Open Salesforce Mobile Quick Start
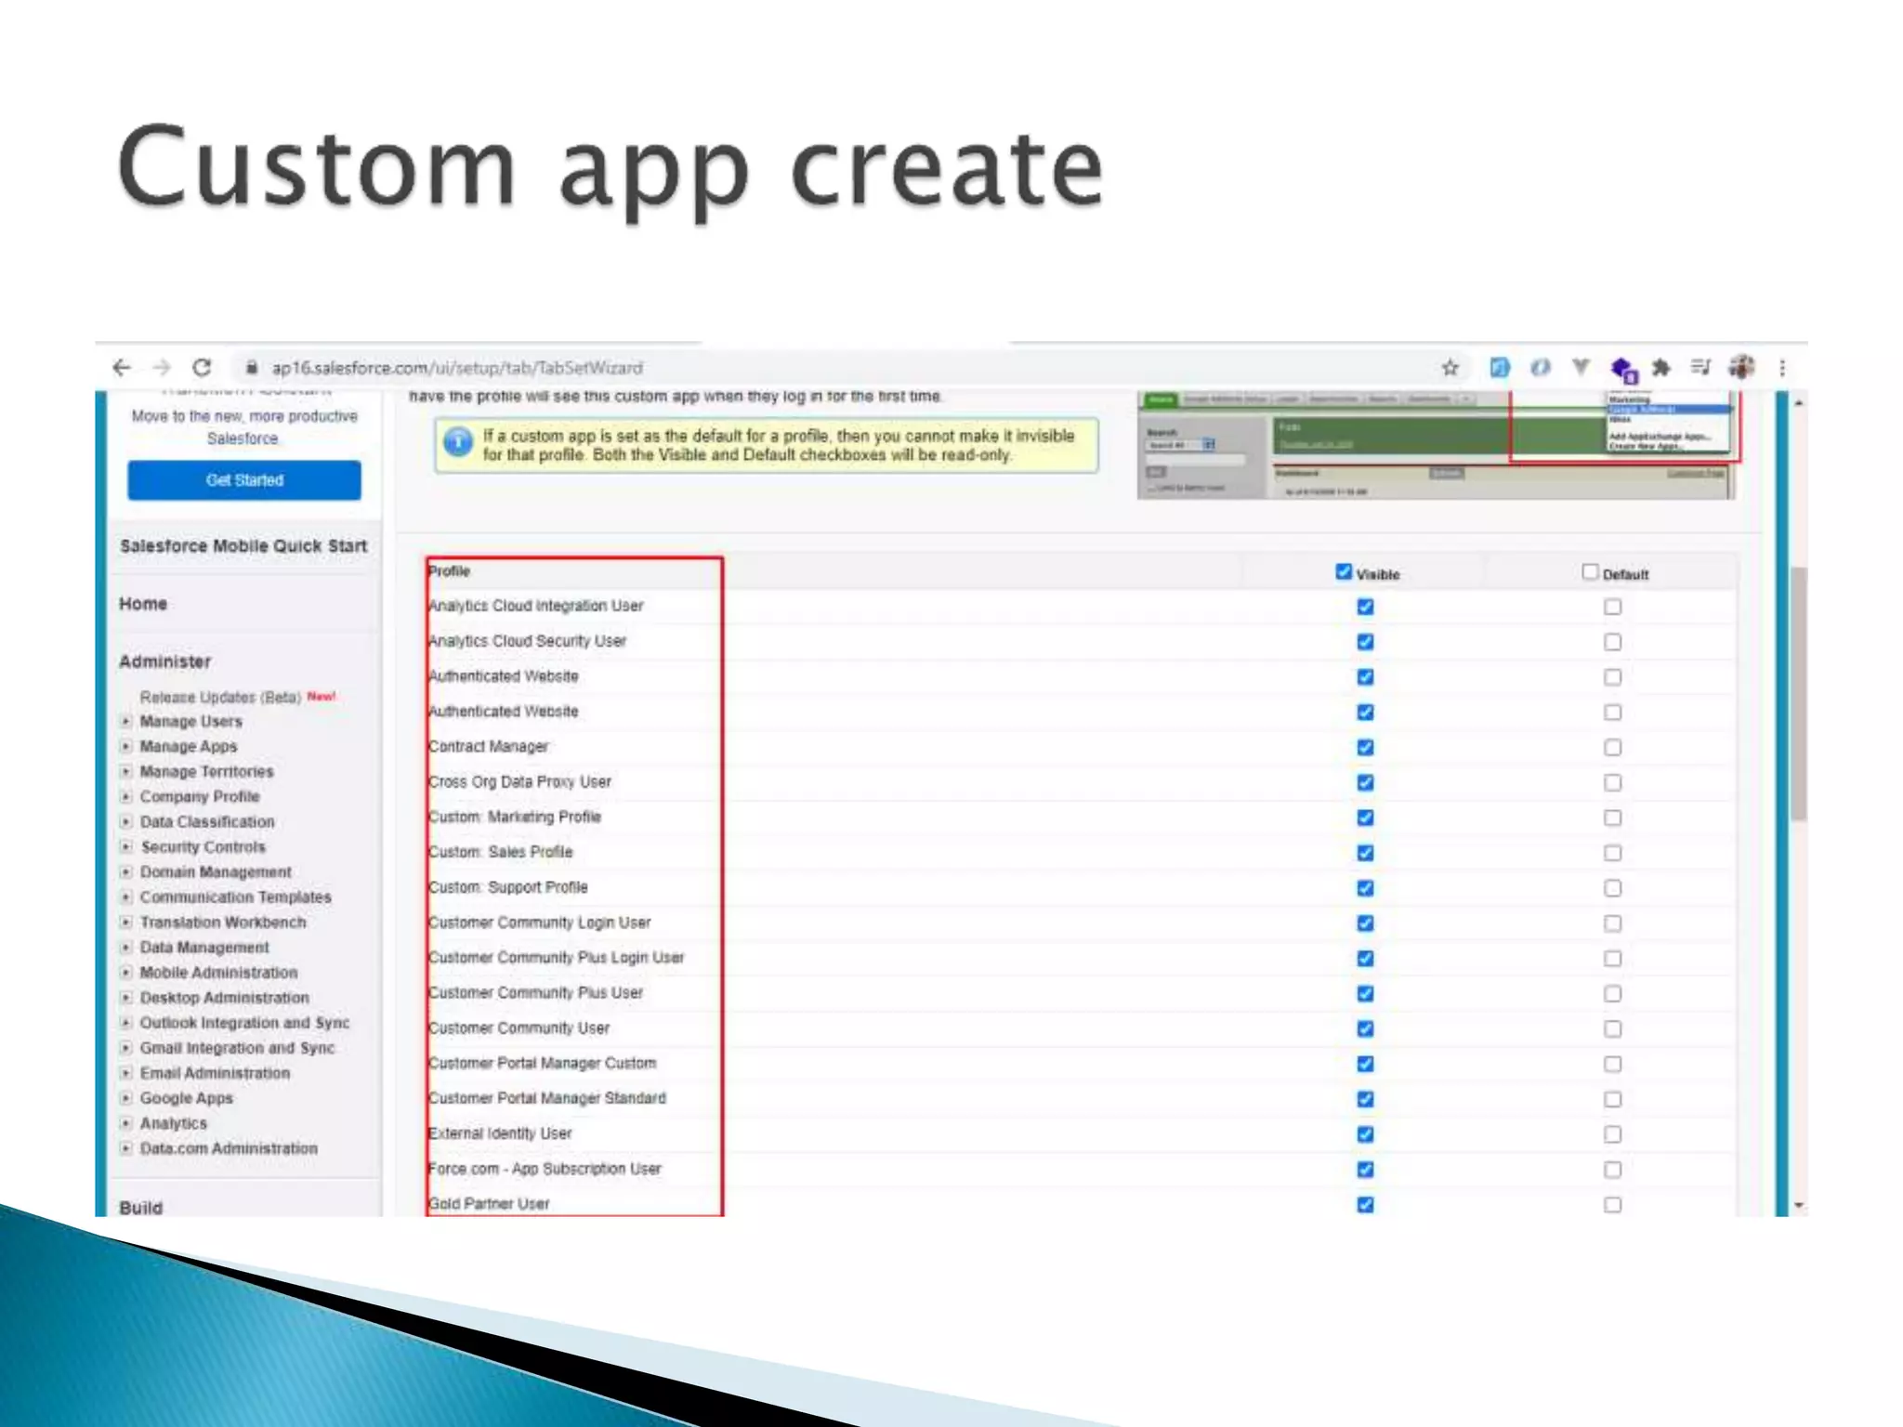 [x=243, y=546]
